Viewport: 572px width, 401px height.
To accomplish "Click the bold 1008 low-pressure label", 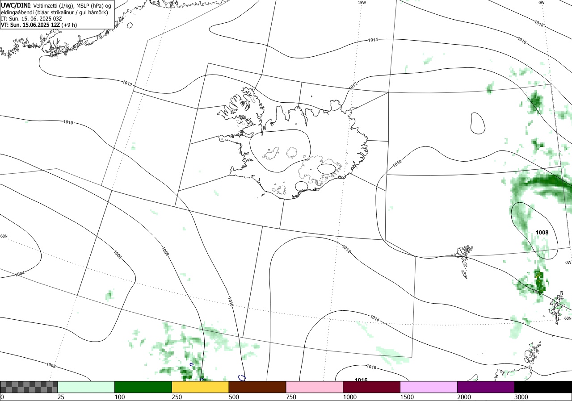I will pos(542,232).
